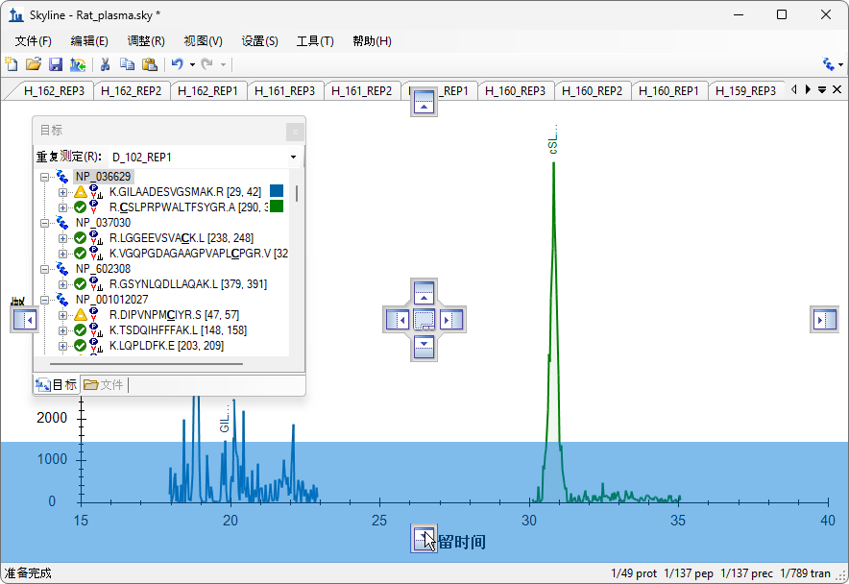Click the Copy icon in toolbar
849x584 pixels.
[128, 64]
